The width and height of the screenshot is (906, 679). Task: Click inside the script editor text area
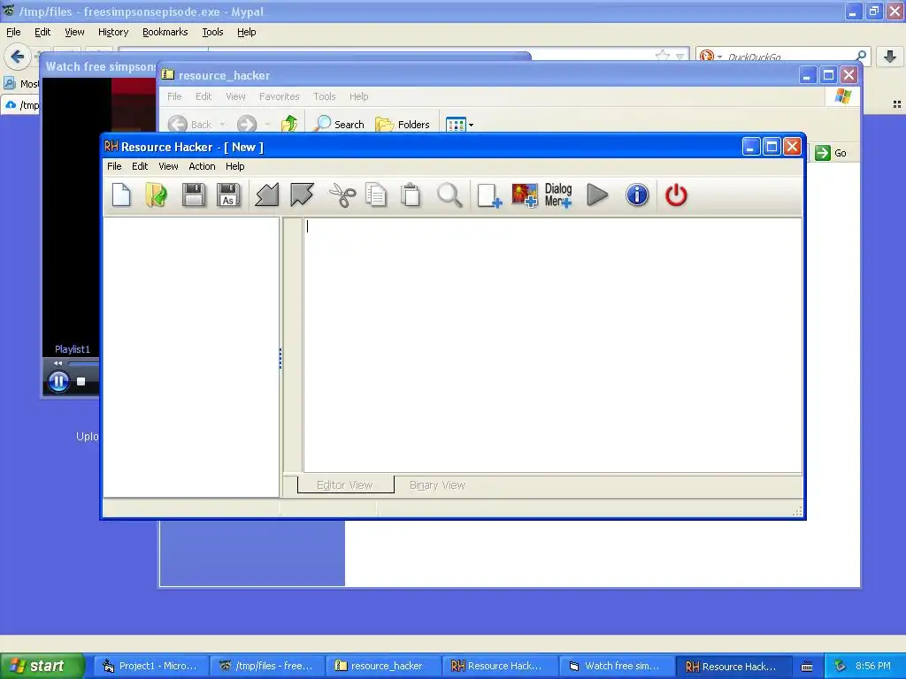(552, 346)
